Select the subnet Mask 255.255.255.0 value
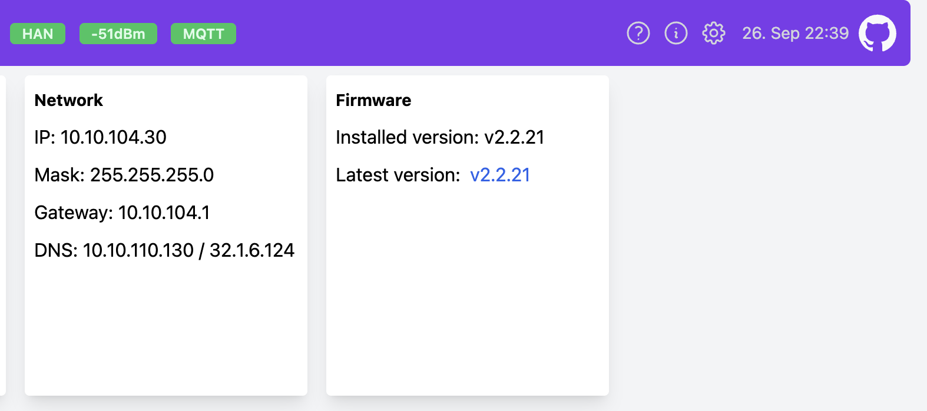Viewport: 927px width, 411px height. point(152,175)
